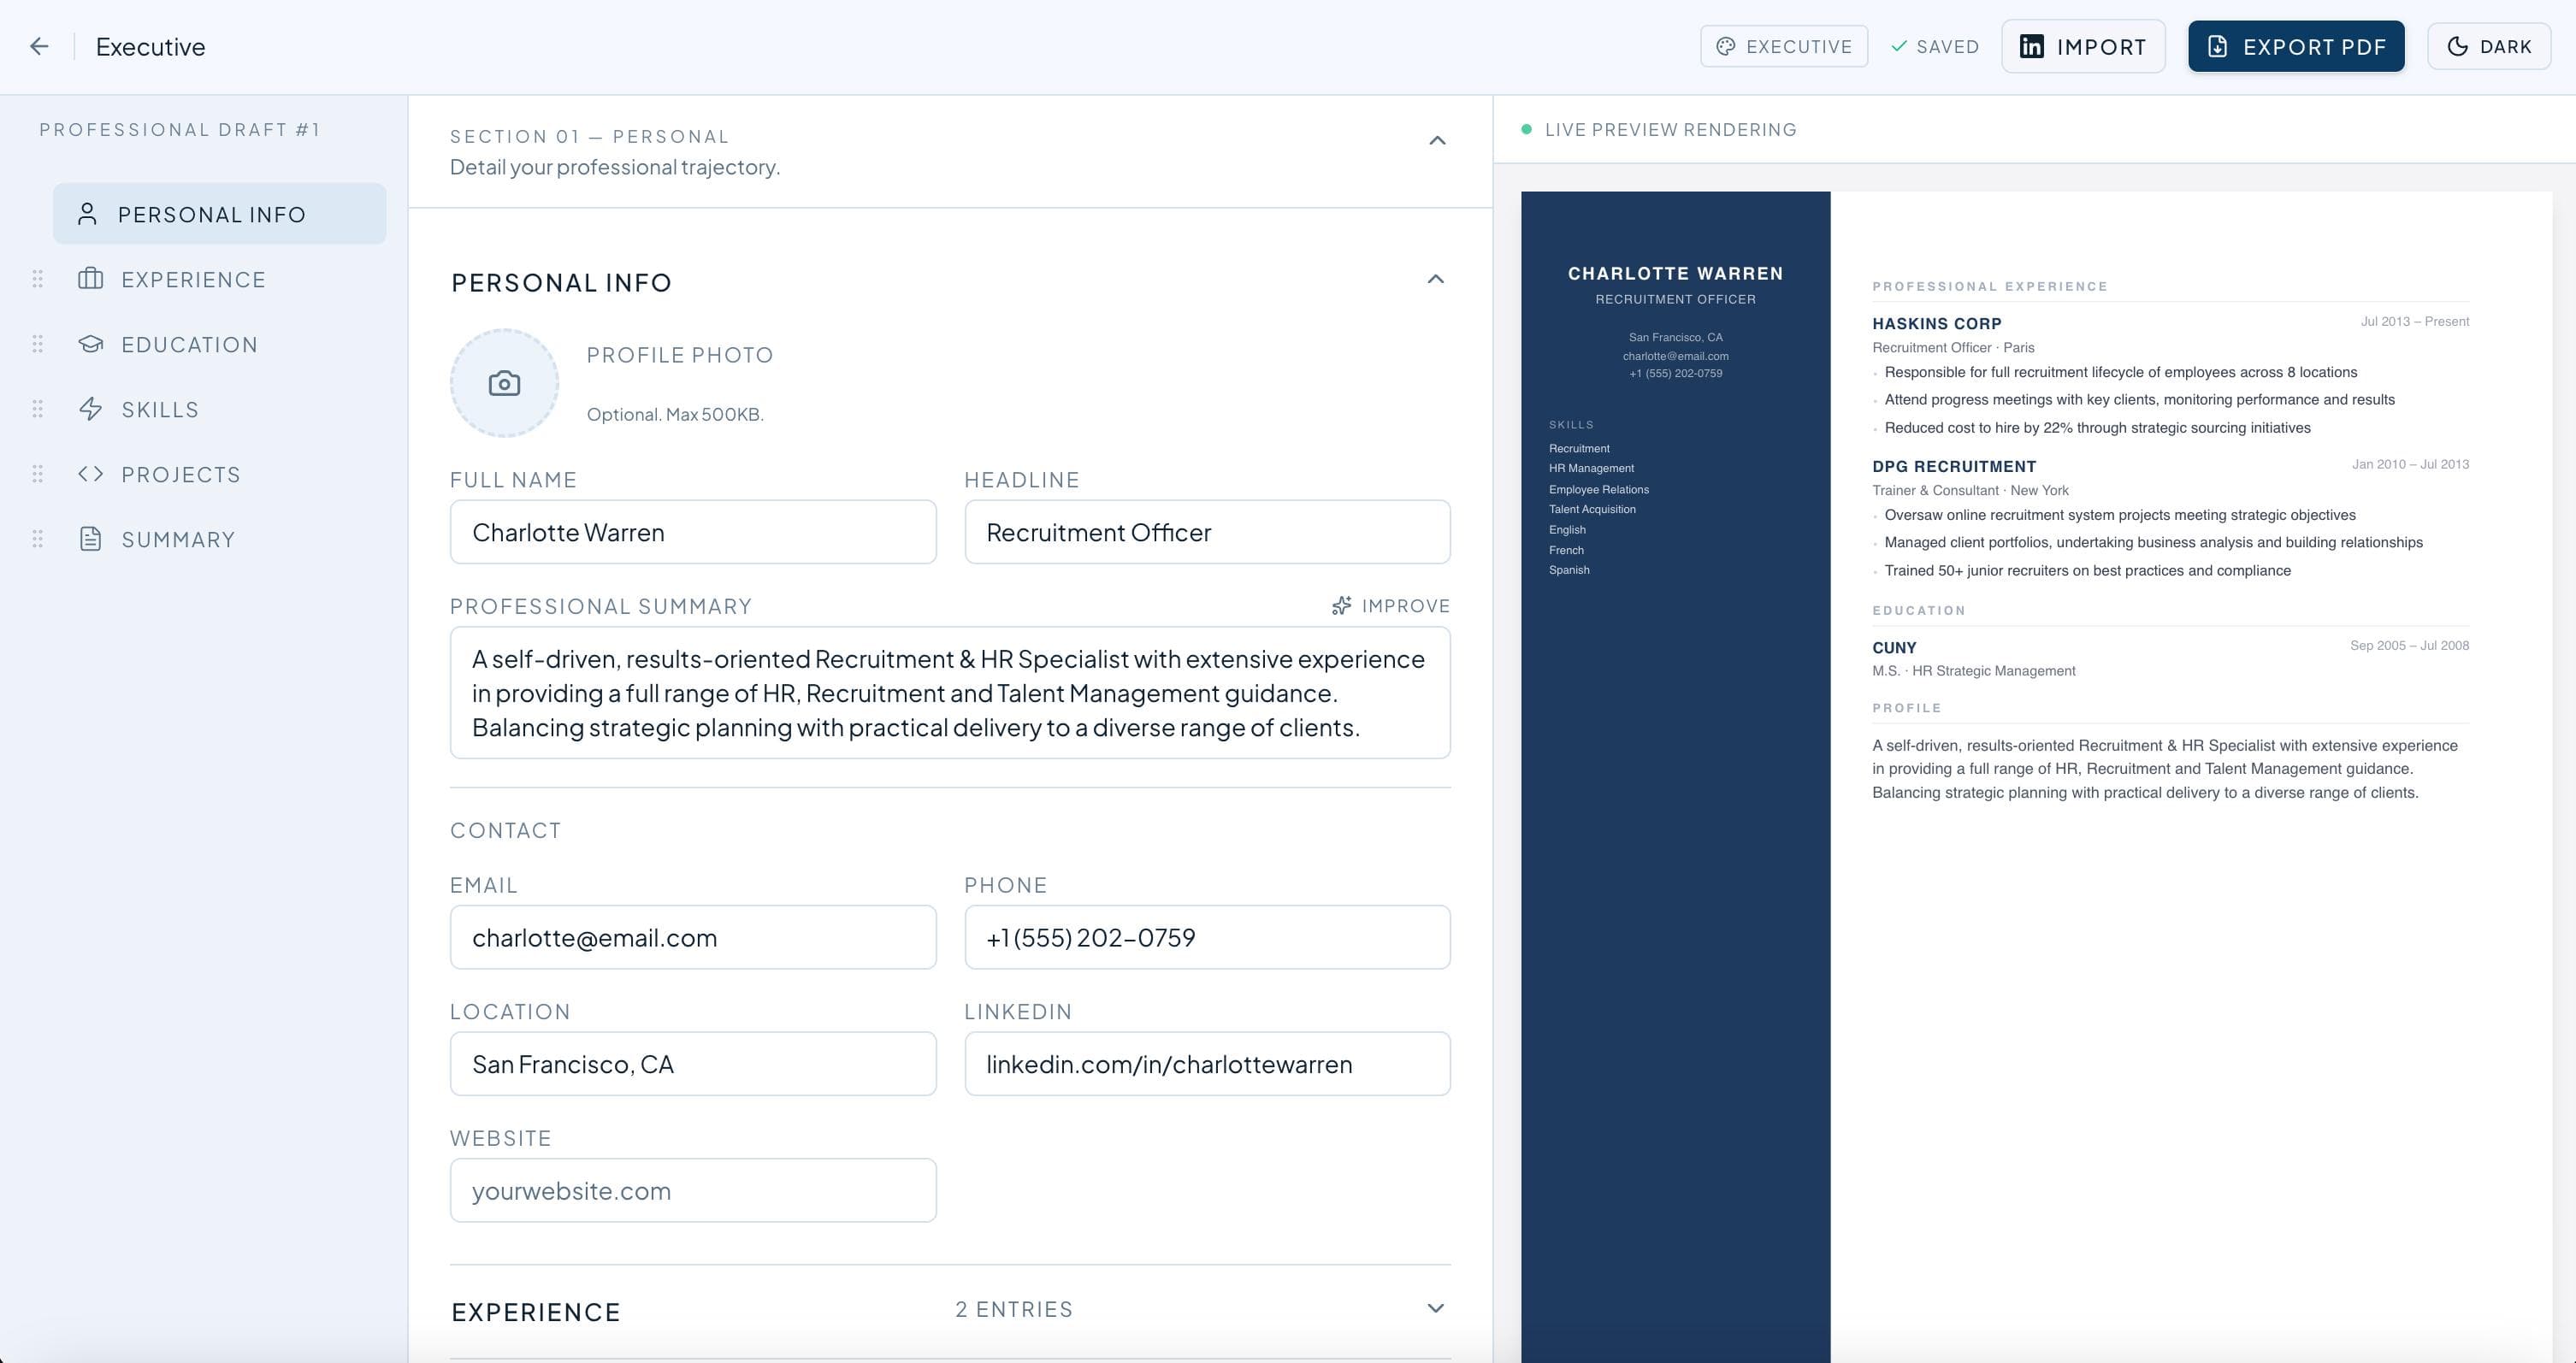Collapse the Personal Info panel chevron
This screenshot has width=2576, height=1363.
pos(1435,279)
